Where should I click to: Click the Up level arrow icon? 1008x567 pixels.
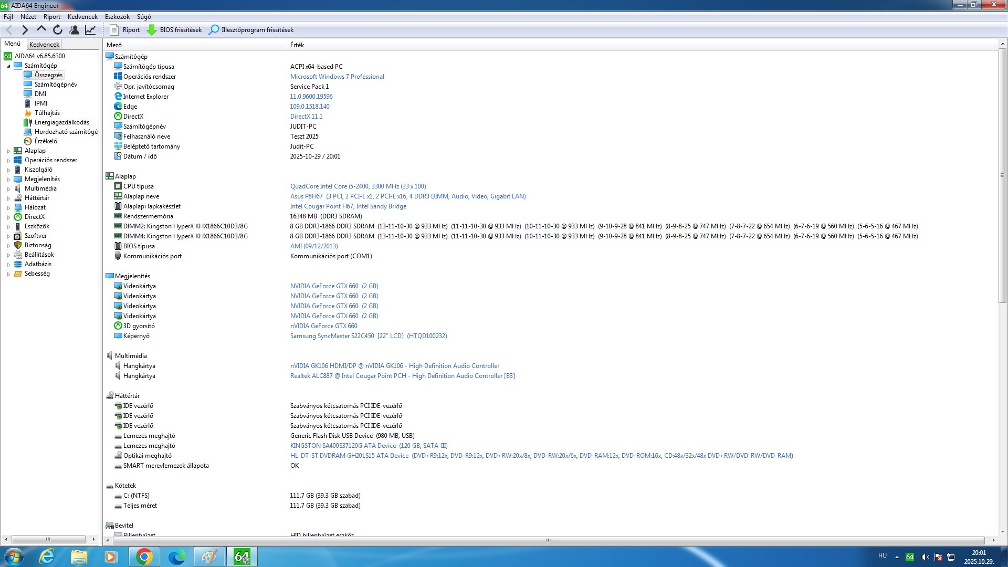coord(41,30)
